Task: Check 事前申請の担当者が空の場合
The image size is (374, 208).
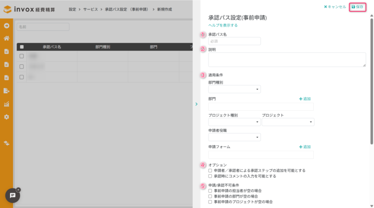Action: pos(210,191)
